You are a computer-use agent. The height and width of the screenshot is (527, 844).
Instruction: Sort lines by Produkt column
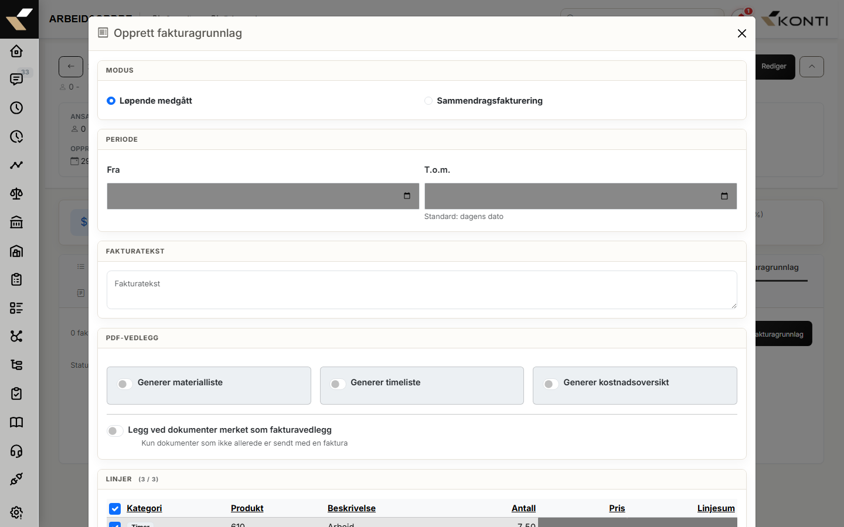pyautogui.click(x=247, y=508)
